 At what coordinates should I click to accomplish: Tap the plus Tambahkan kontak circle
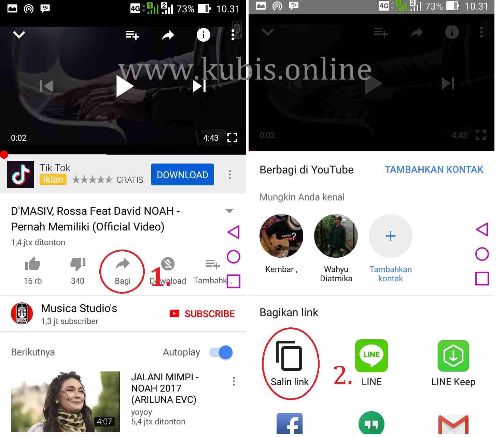click(391, 236)
